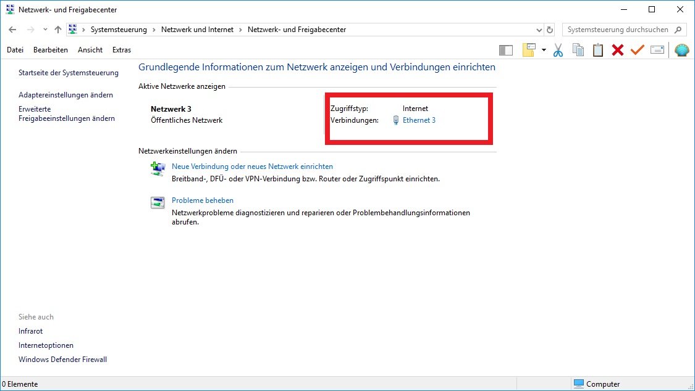The height and width of the screenshot is (391, 695).
Task: Click the Paste clipboard icon
Action: tap(598, 50)
